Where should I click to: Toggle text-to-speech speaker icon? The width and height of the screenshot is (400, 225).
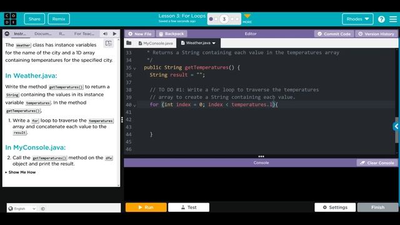(x=105, y=34)
